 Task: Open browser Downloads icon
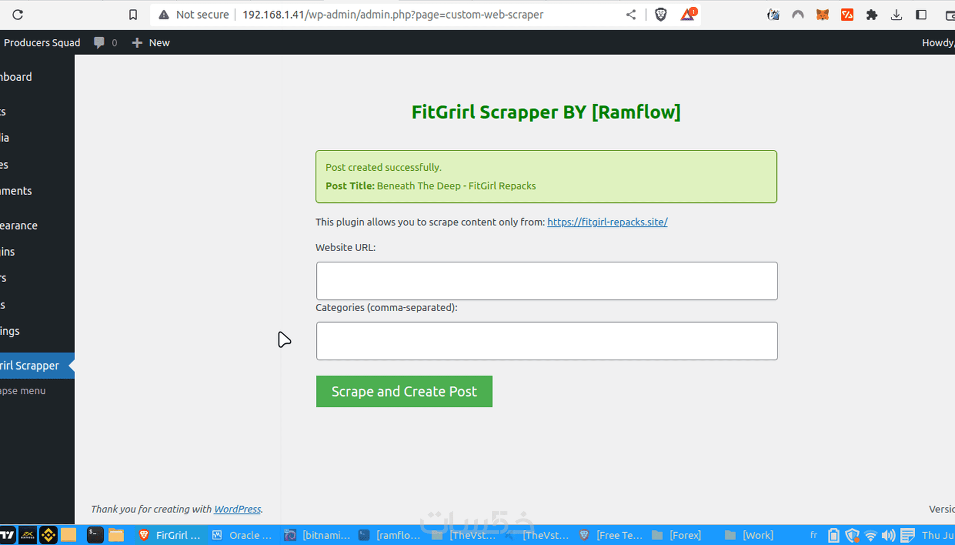(x=897, y=15)
